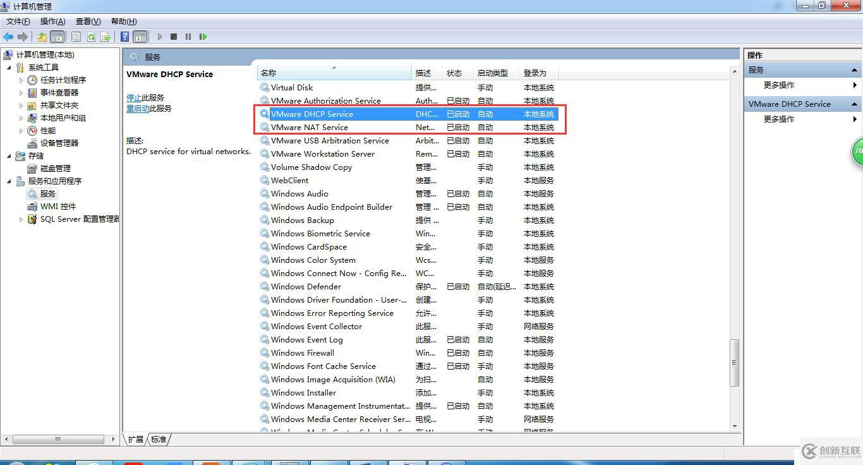Collapse the 系统工具 tree node

(x=9, y=68)
